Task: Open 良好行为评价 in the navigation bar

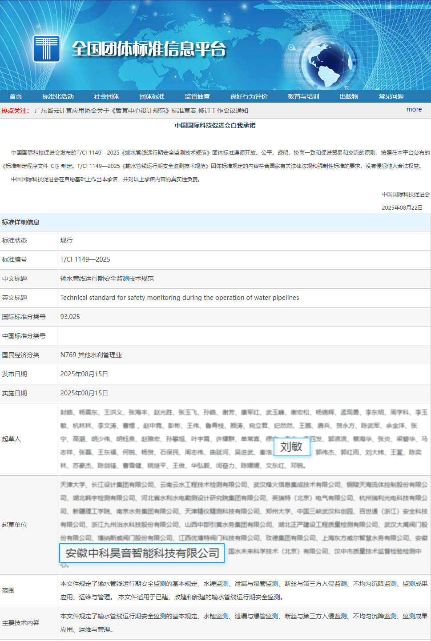Action: tap(249, 96)
